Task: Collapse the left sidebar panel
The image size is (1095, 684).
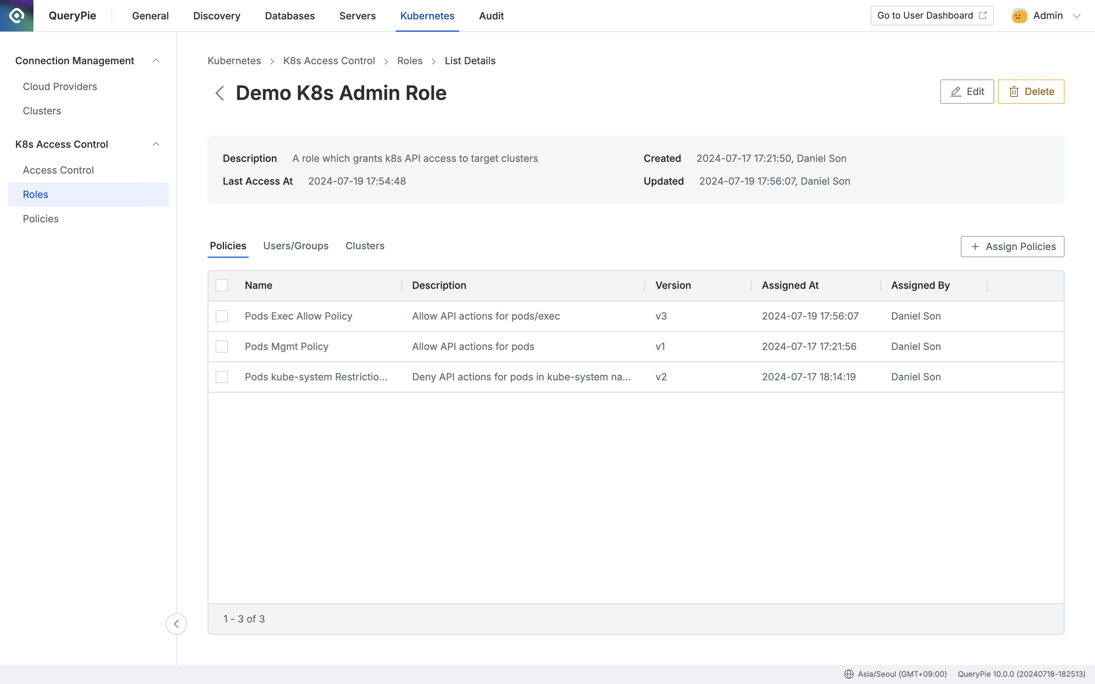Action: pyautogui.click(x=176, y=624)
